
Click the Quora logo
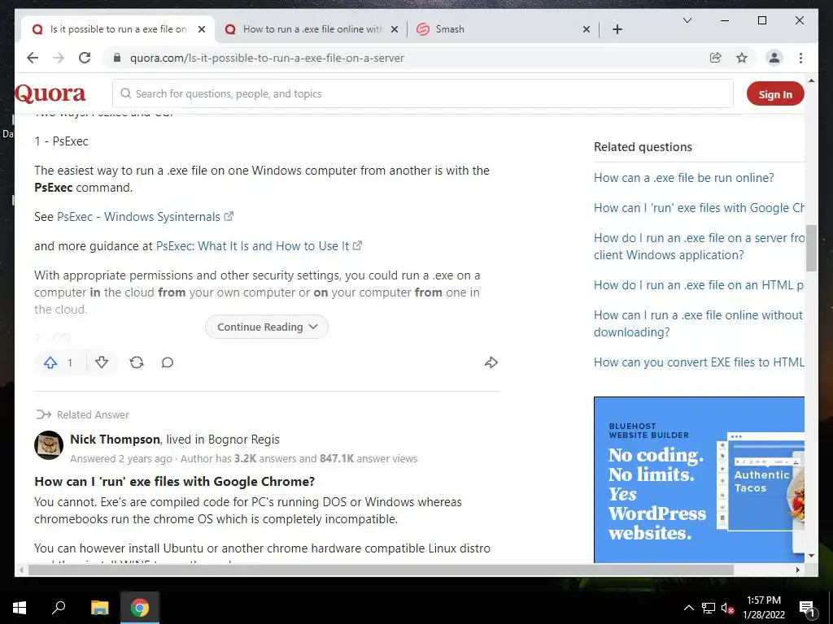[x=50, y=94]
